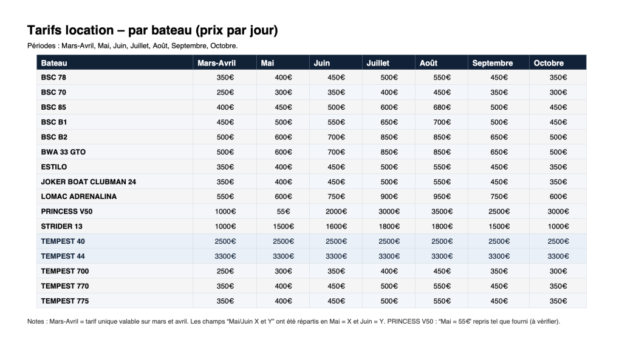Select the STRIDER 13 row label
Screen dimensions: 622x351
[61, 227]
